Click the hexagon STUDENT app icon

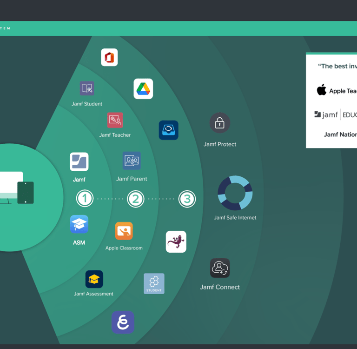pyautogui.click(x=154, y=283)
